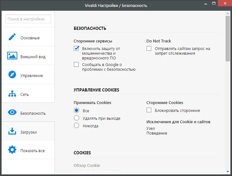Open the Загрузки settings tab
The width and height of the screenshot is (232, 176).
(28, 131)
